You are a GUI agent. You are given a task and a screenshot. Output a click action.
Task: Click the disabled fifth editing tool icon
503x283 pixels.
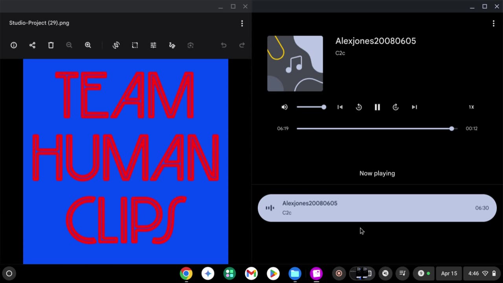(x=191, y=45)
